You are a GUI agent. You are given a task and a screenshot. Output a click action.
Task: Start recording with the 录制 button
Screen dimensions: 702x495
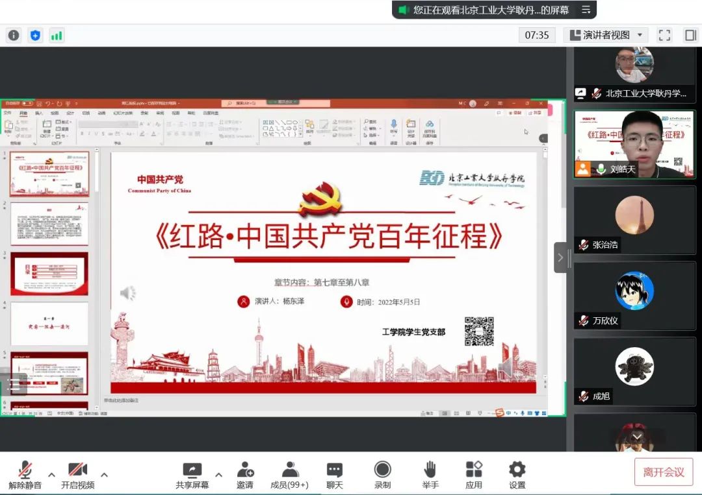[x=383, y=475]
